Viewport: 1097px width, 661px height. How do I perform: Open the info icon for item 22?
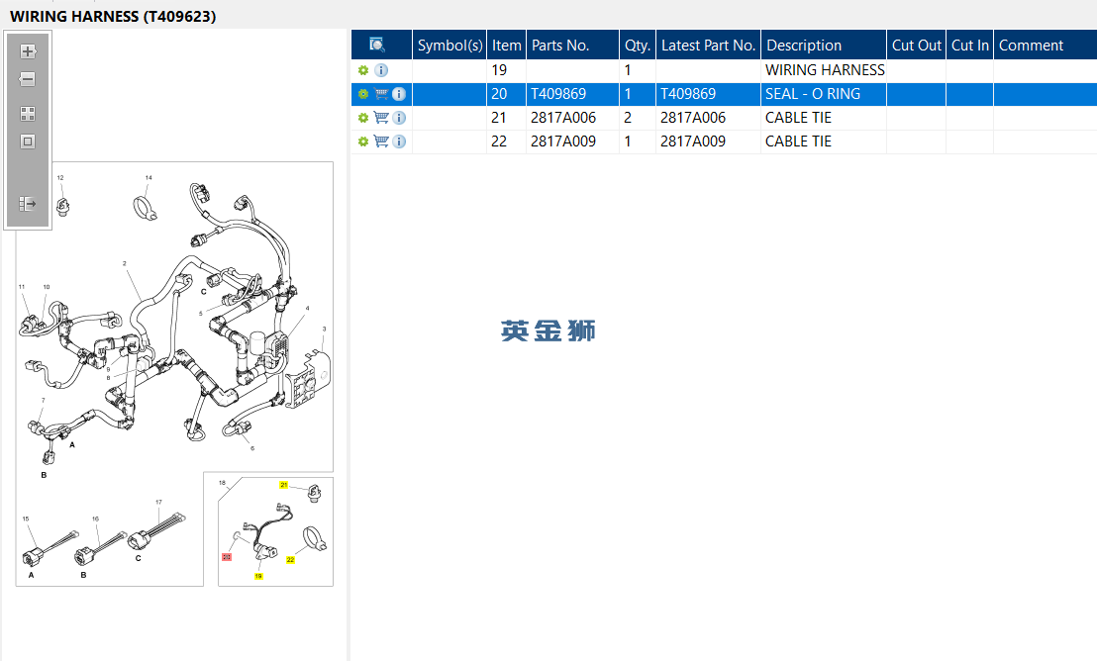point(399,142)
